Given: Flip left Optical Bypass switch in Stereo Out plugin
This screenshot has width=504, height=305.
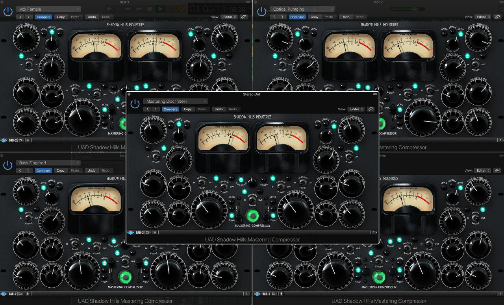Looking at the screenshot, I should [x=156, y=157].
